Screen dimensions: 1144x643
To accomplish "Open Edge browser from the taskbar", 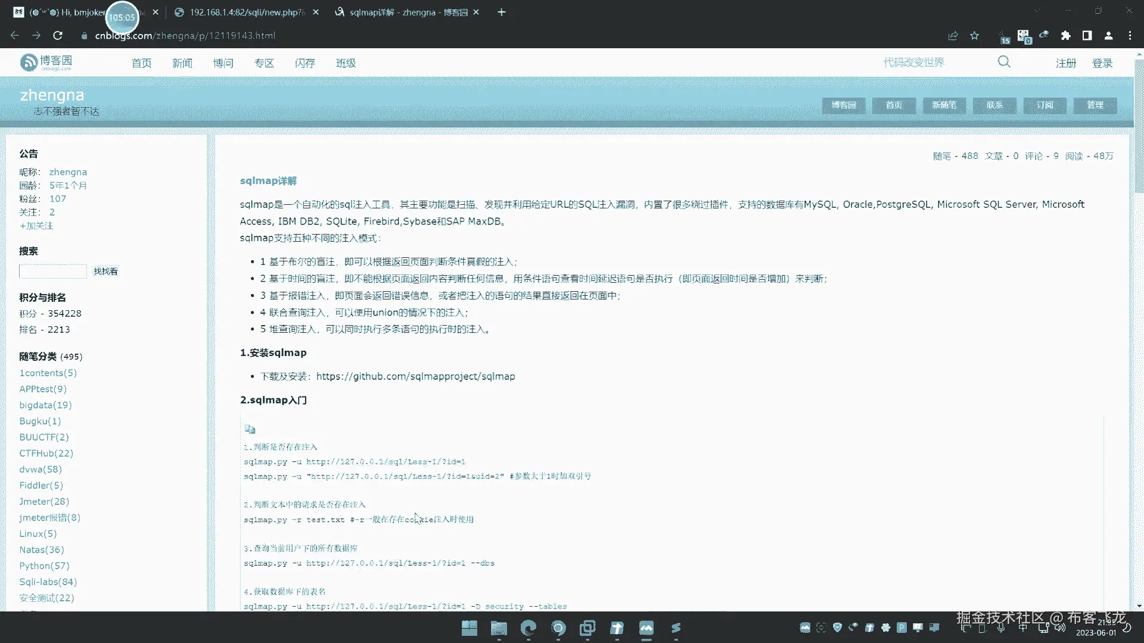I will point(528,628).
